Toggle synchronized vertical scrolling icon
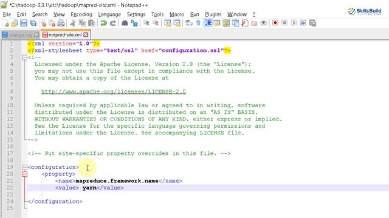389x218 pixels. click(168, 23)
